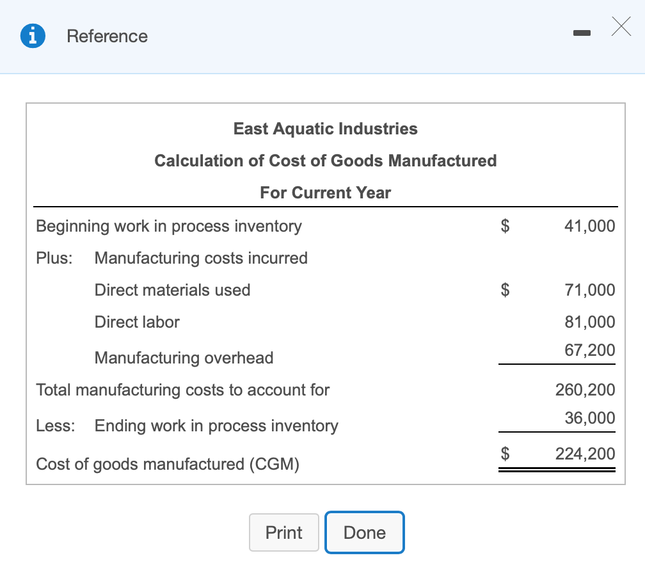Click the Direct labor label
Viewport: 645px width, 567px height.
[x=137, y=322]
